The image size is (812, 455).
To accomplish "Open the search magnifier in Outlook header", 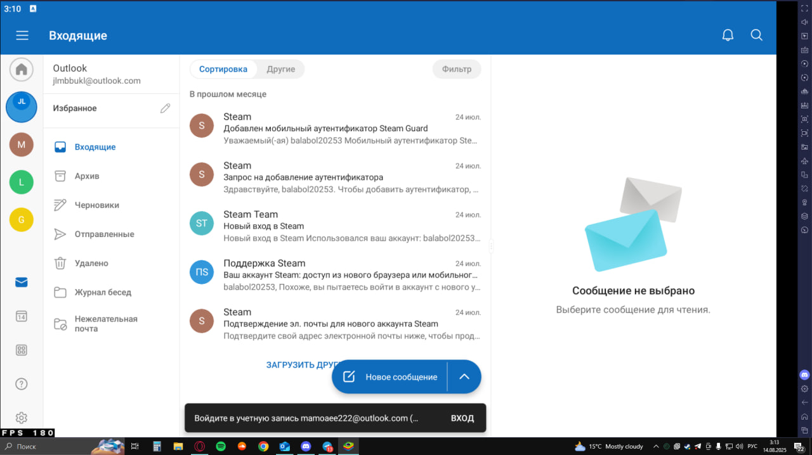I will click(756, 35).
